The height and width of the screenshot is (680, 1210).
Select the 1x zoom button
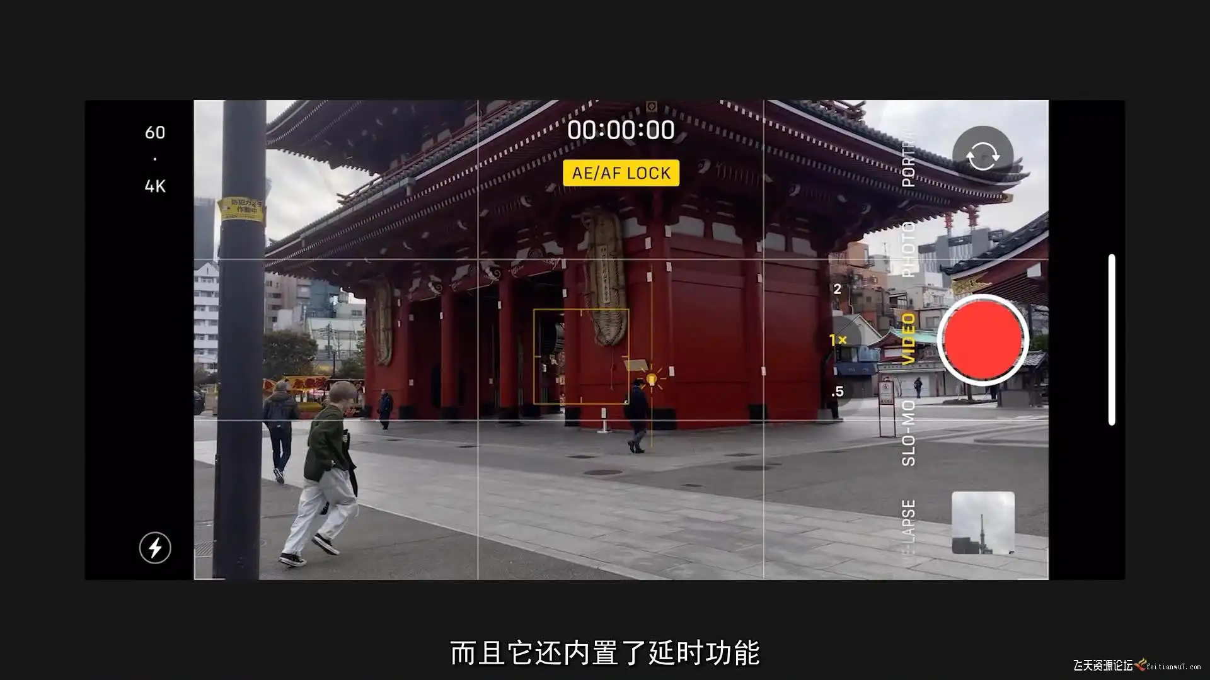(838, 340)
